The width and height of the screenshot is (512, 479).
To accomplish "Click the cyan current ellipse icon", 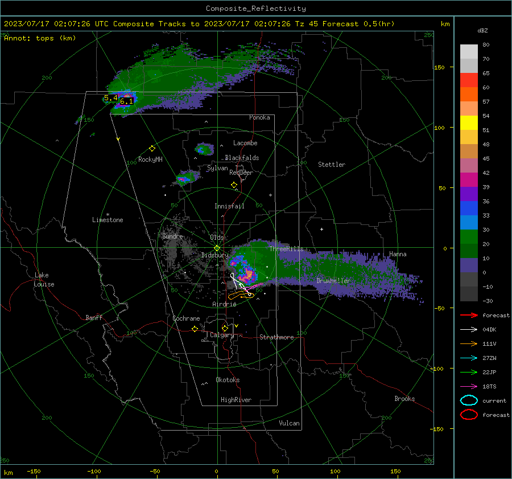I will 469,400.
